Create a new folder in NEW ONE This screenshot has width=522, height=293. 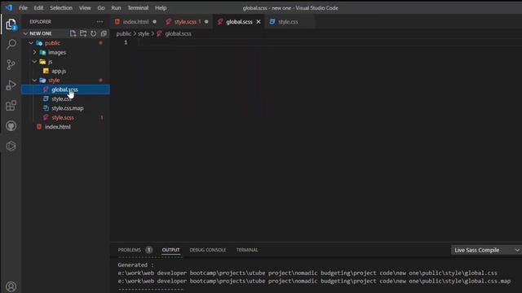[x=83, y=33]
